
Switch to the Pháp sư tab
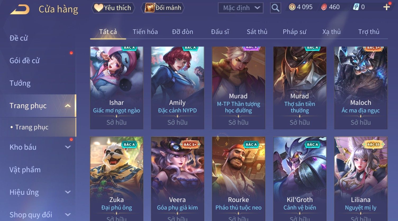click(294, 32)
